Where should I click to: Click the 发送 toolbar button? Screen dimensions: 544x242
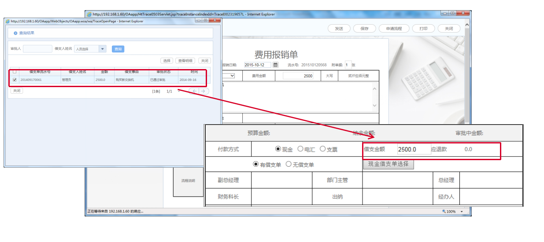pyautogui.click(x=339, y=29)
